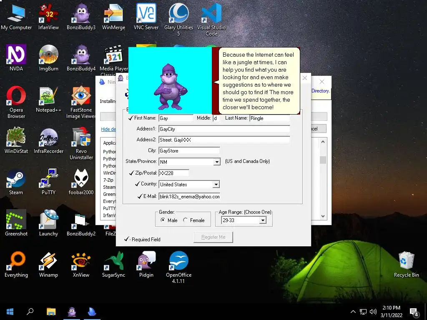Launch FastStone Image Viewer icon

pos(81,102)
